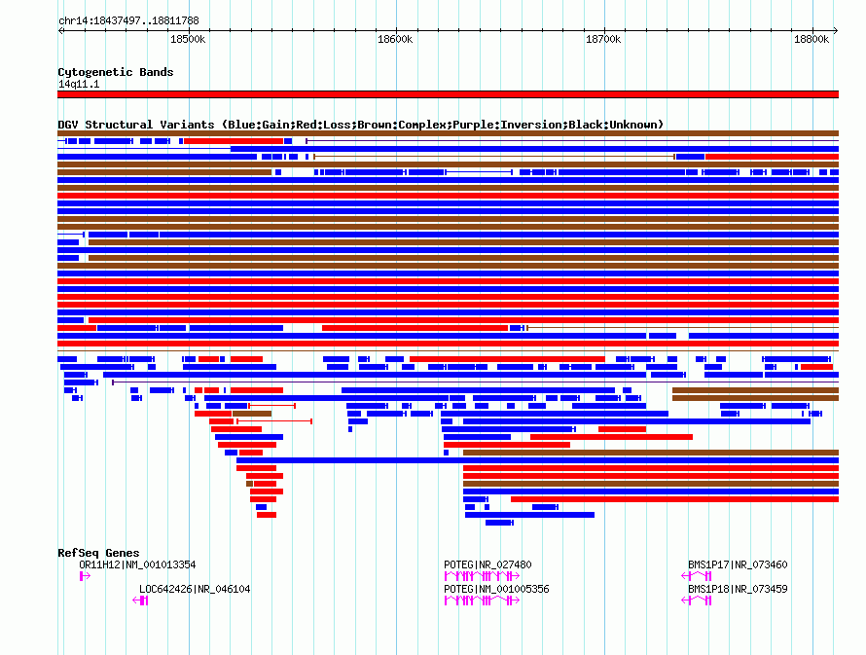Select the lowest short blue gain bar above RefSeq Genes
Viewport: 866px width, 655px height.
[x=499, y=523]
